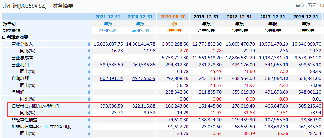This screenshot has height=138, width=324.
Task: Select the 非经常性损益 row label
Action: [24, 120]
